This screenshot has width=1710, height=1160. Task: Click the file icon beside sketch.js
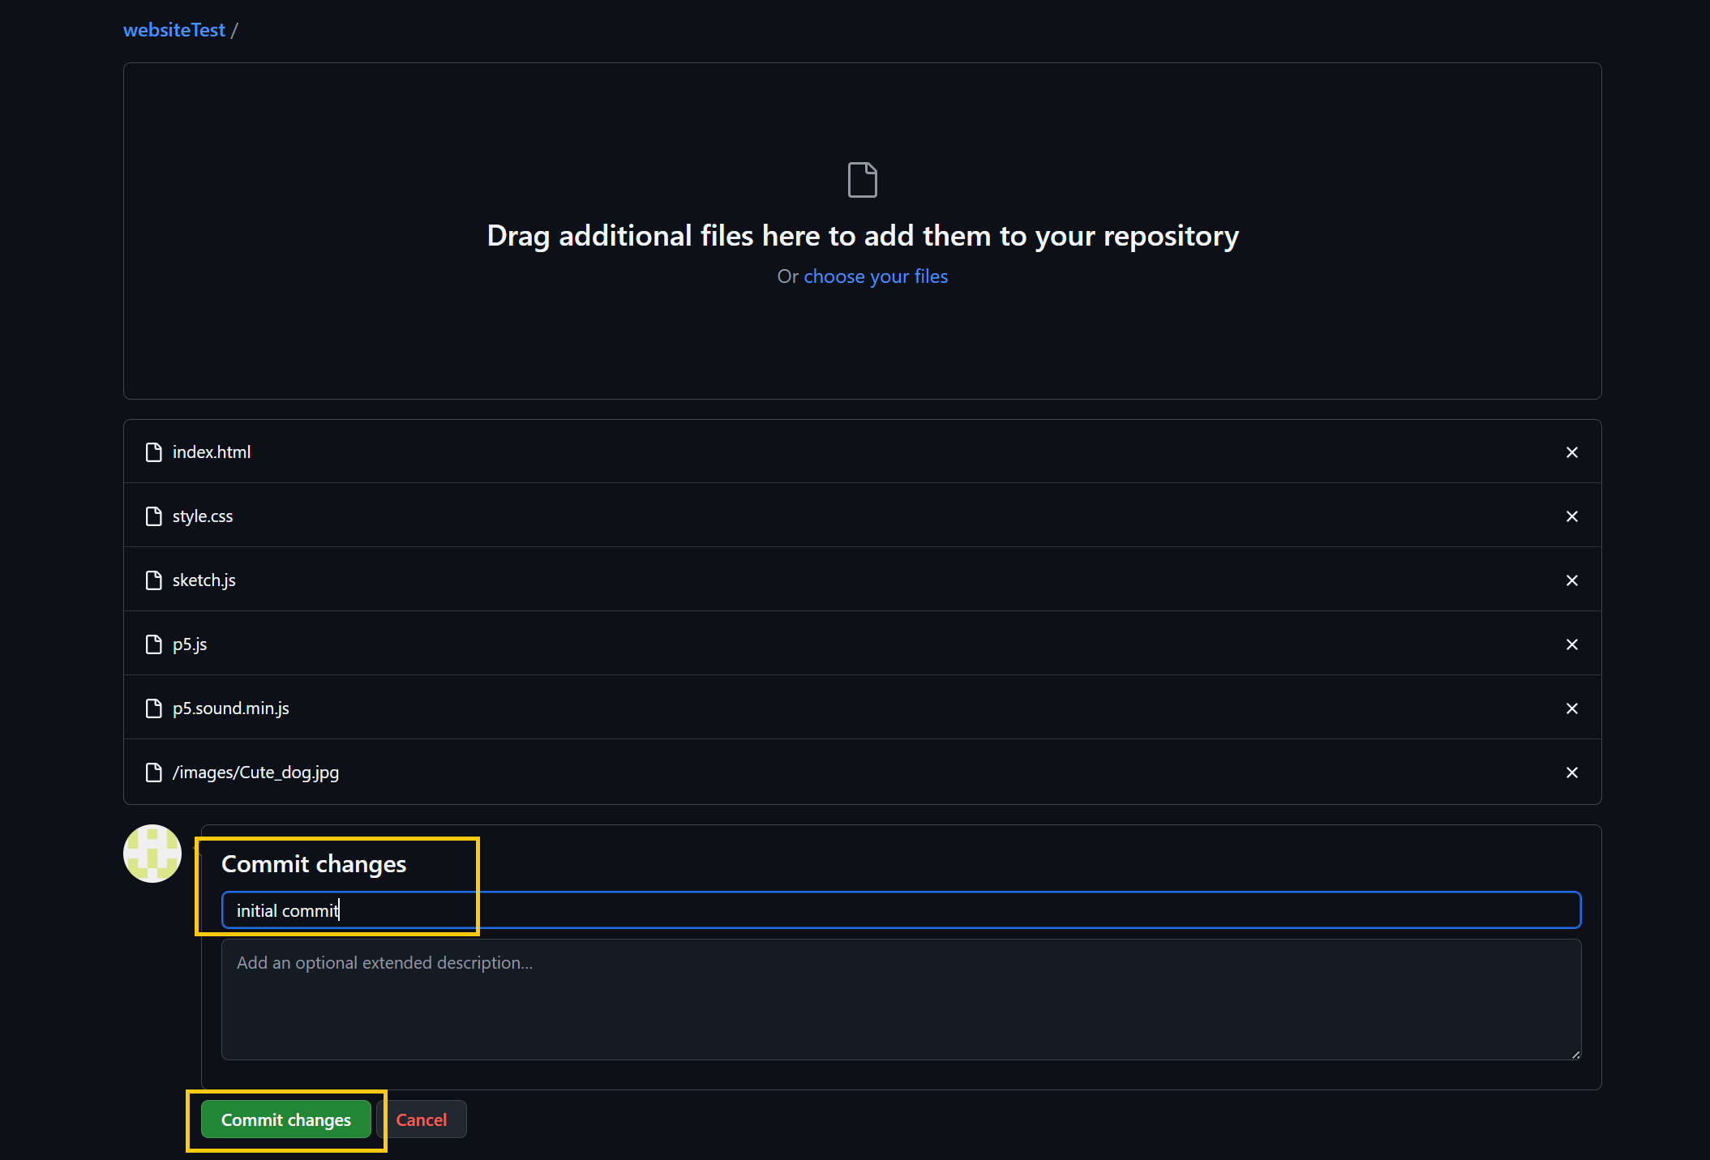point(154,580)
